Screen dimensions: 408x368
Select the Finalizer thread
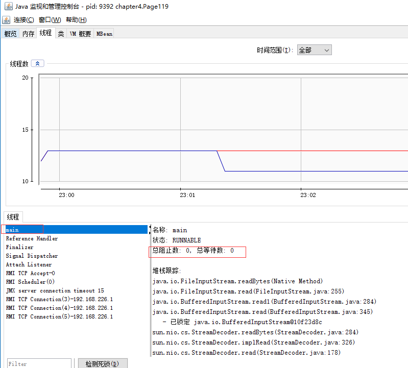(19, 247)
